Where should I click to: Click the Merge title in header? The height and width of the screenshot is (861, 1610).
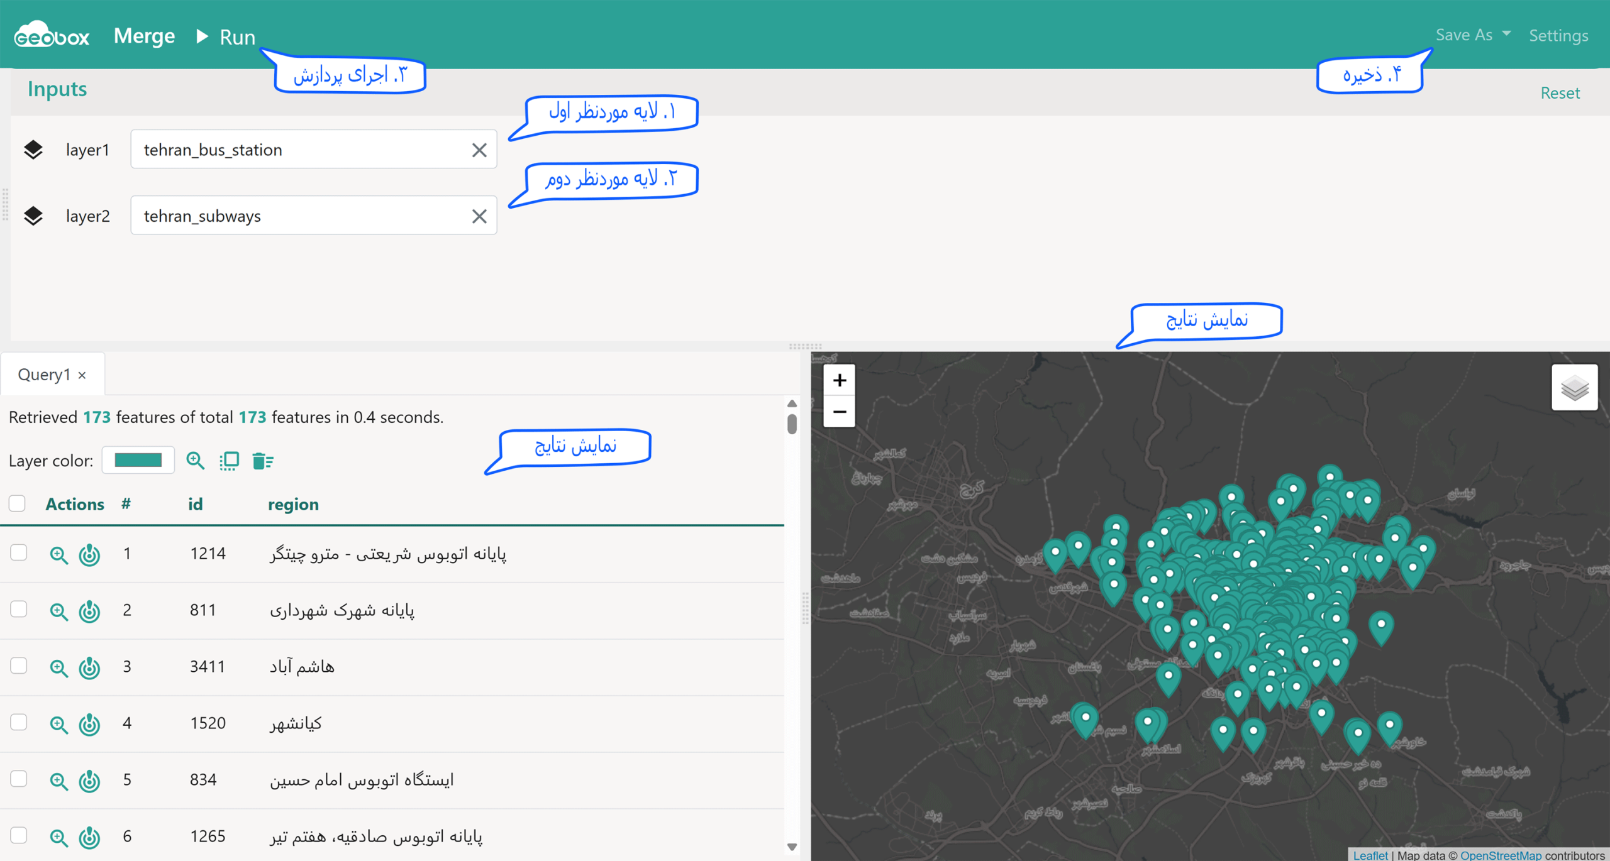coord(144,36)
